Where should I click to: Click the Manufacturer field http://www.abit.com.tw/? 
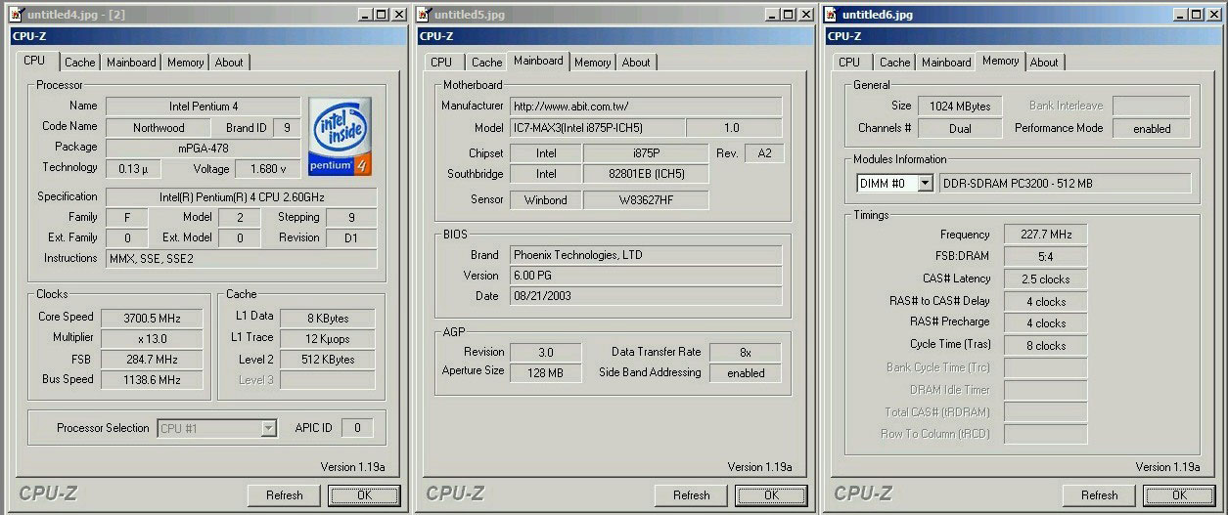pyautogui.click(x=646, y=107)
